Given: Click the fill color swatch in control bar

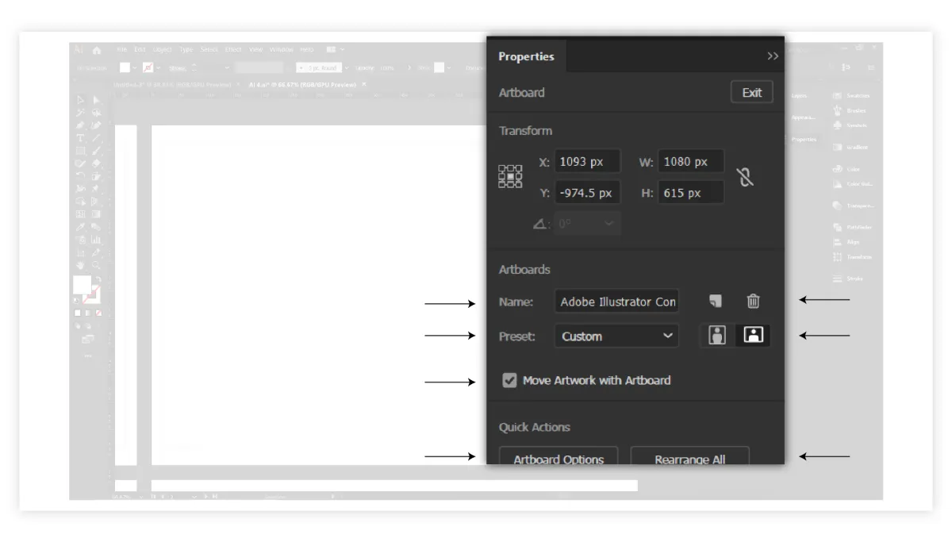Looking at the screenshot, I should [x=125, y=67].
